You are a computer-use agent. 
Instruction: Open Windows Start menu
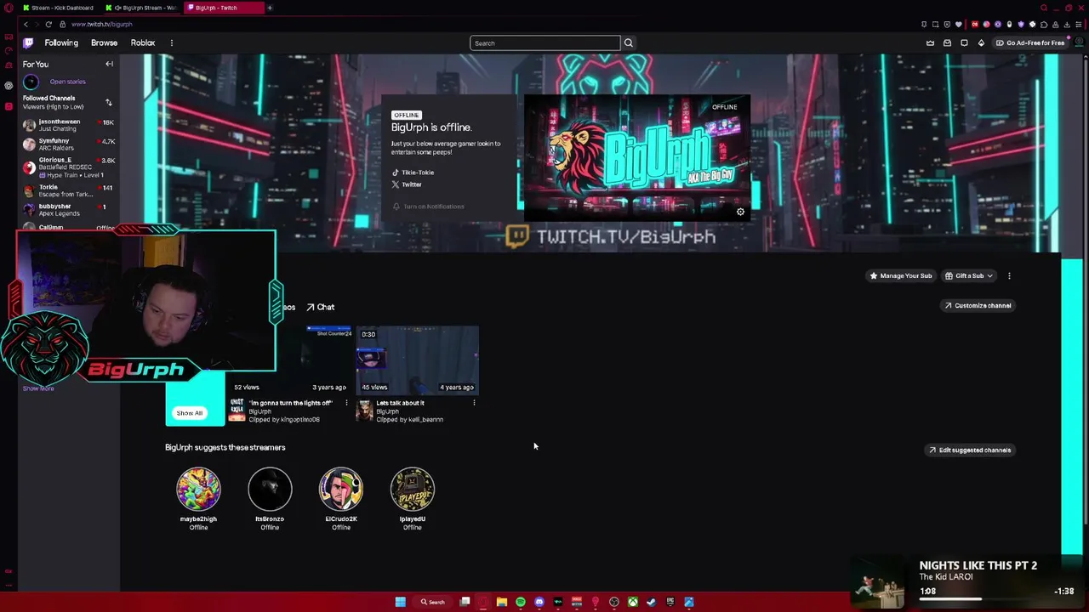pos(400,602)
